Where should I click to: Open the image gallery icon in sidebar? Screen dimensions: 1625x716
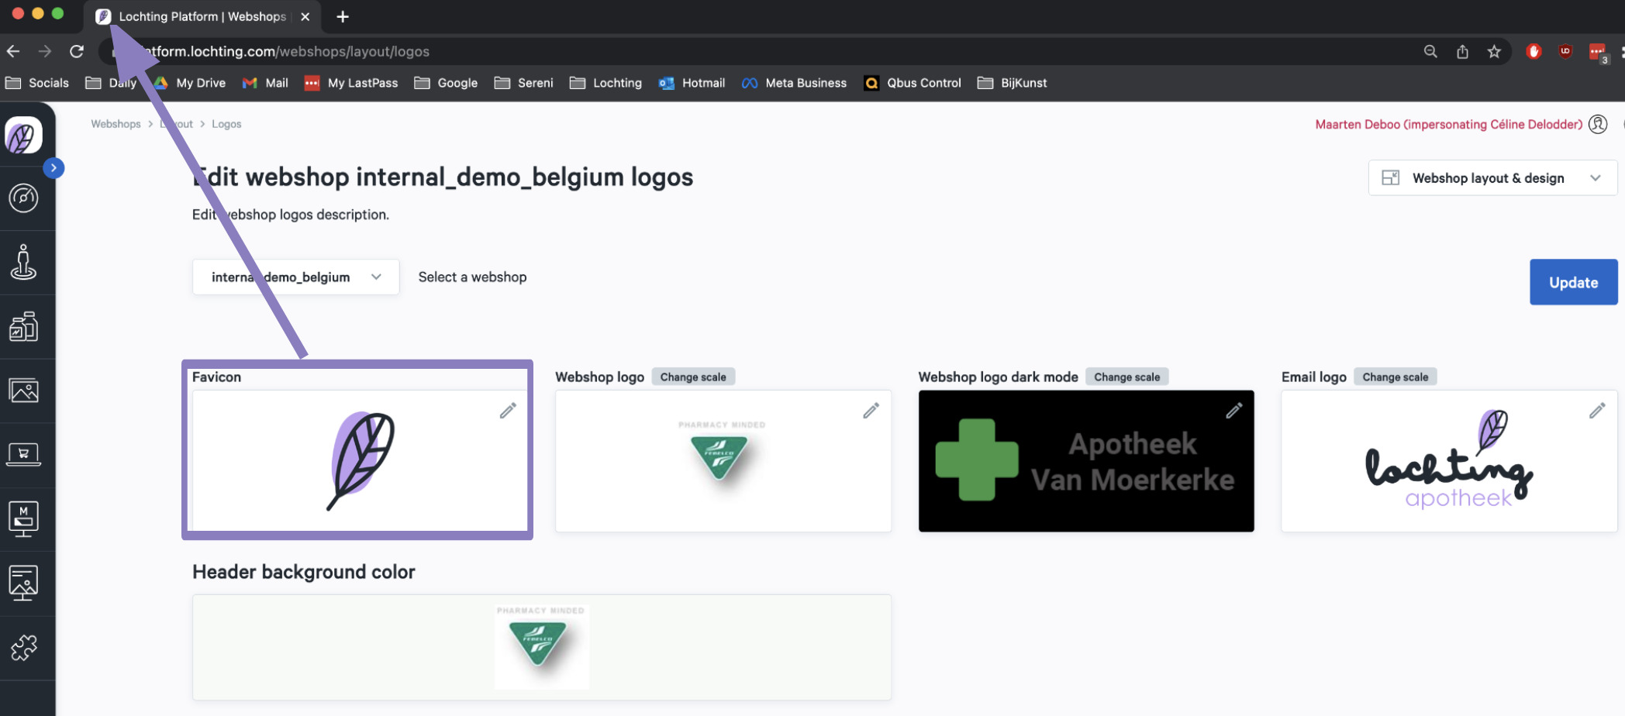[23, 391]
